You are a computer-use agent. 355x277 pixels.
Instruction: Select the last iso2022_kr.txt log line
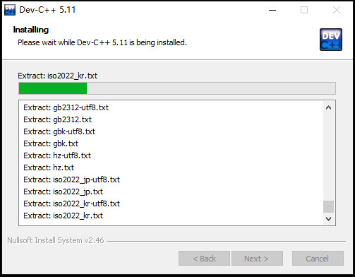coord(63,216)
